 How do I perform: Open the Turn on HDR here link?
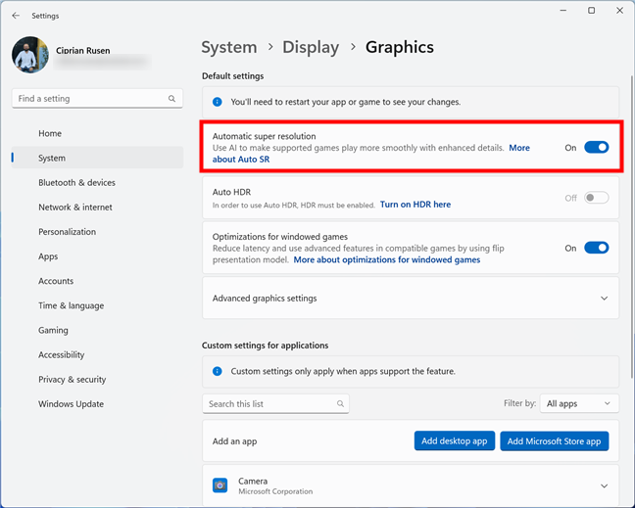pyautogui.click(x=415, y=205)
